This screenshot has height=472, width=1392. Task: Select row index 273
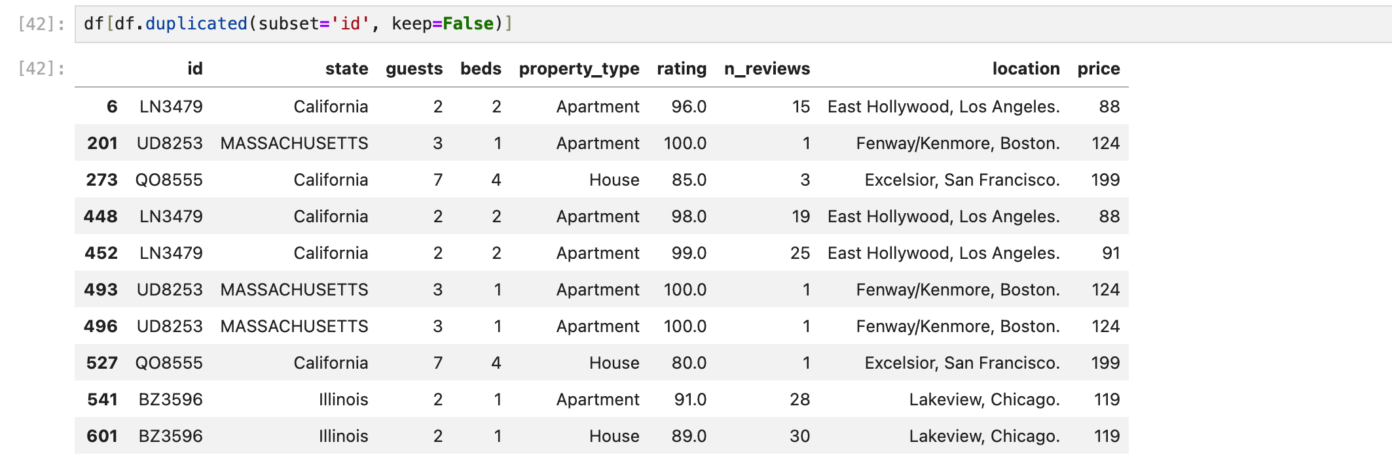tap(102, 180)
